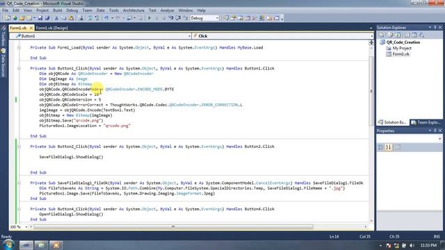Open the Click method name dropdown
Image resolution: width=445 pixels, height=250 pixels.
(371, 36)
